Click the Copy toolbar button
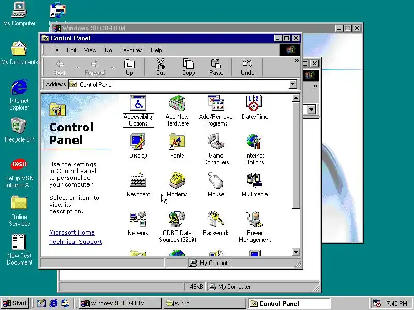Image resolution: width=414 pixels, height=310 pixels. 188,68
